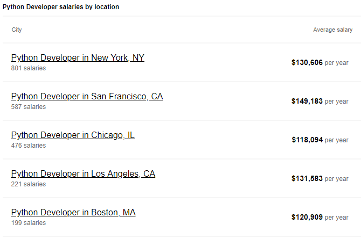Click "per year" beside the $149,183 salary
Screen dimensions: 361x239
337,102
